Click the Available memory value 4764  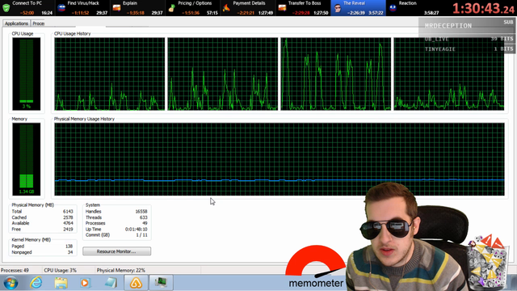click(68, 223)
